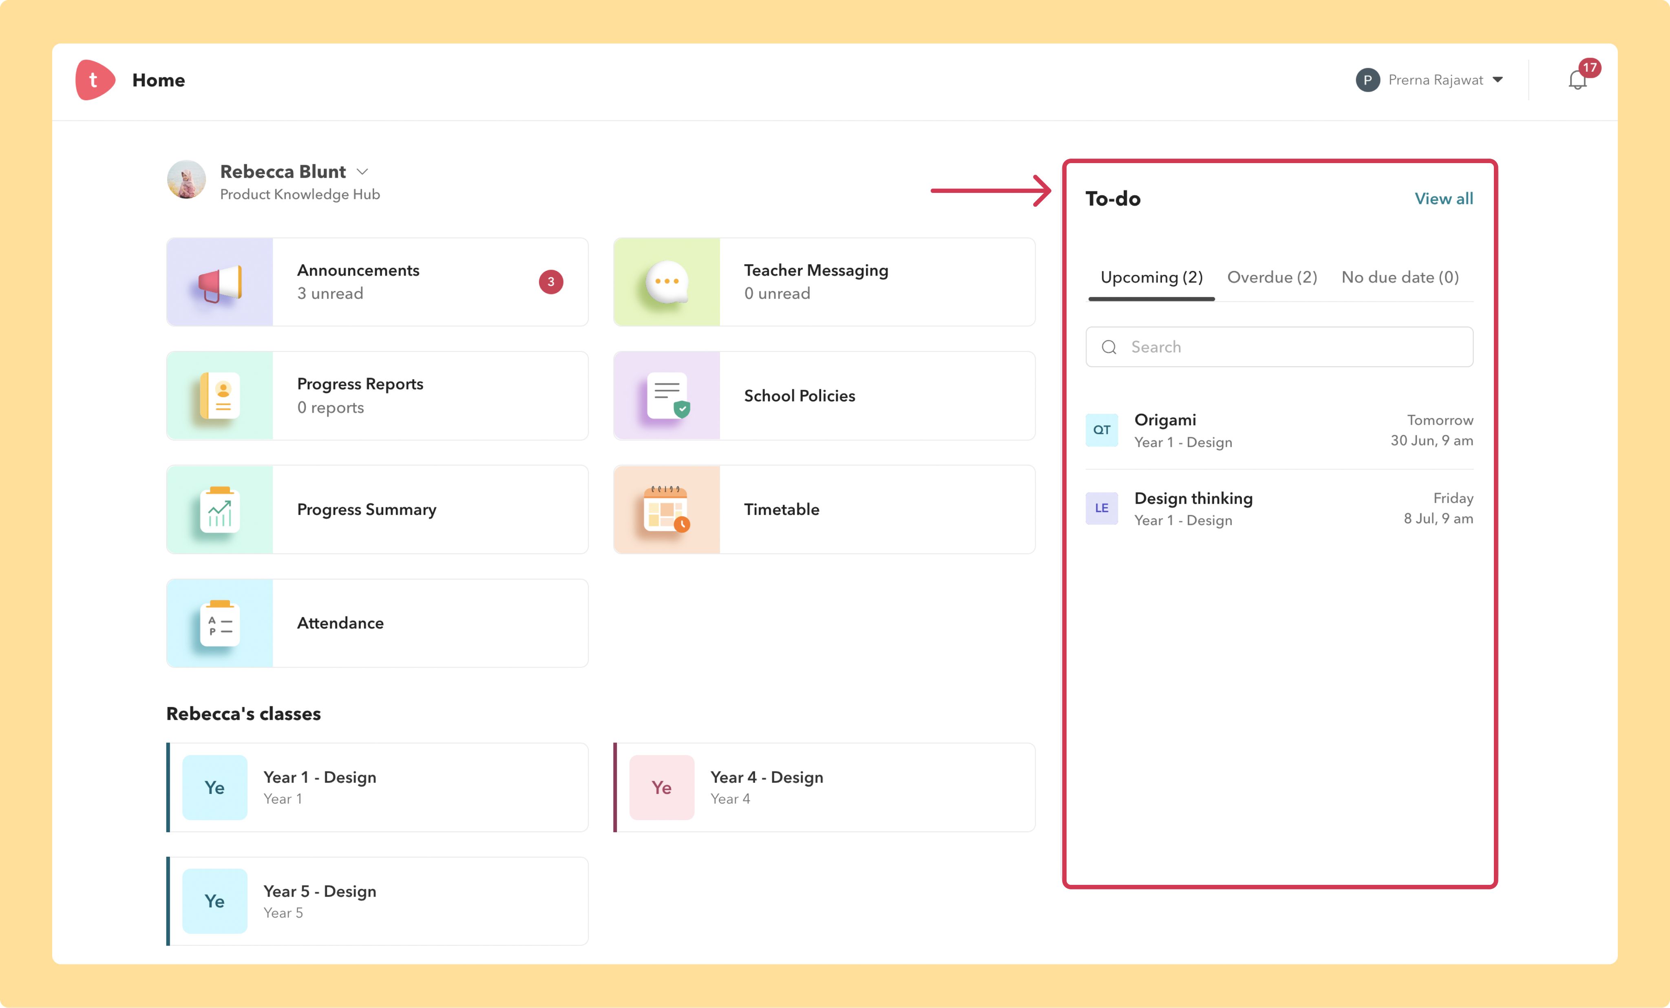
Task: Click the search magnifier in the To-do panel
Action: tap(1109, 346)
